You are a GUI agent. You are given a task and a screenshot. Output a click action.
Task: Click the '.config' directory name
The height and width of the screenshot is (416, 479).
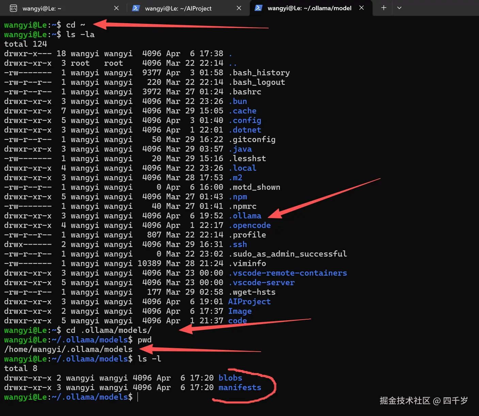tap(245, 120)
